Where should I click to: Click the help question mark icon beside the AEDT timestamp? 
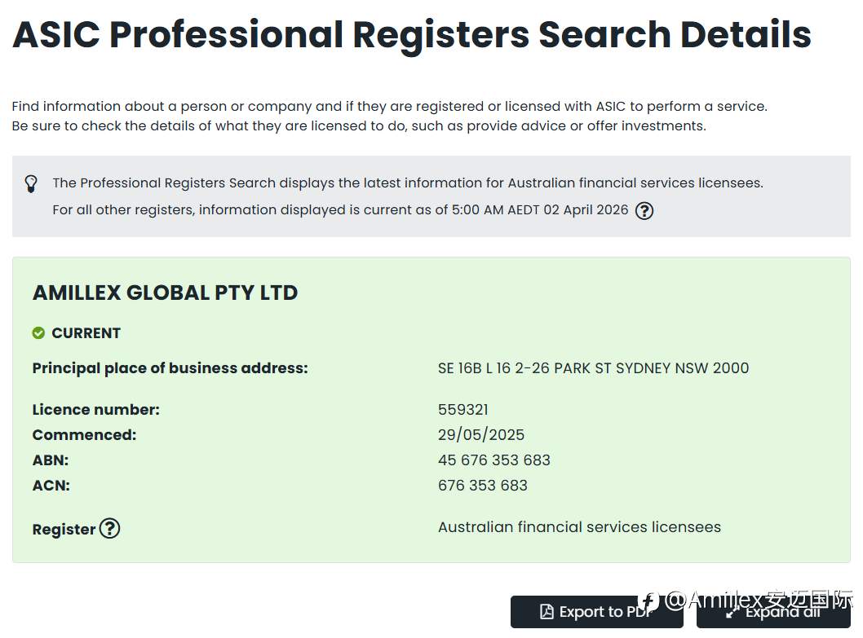pos(644,210)
